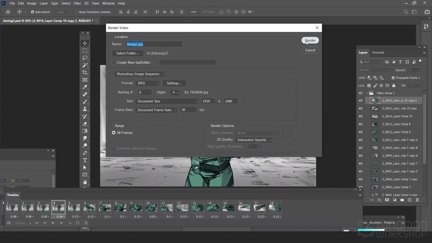Image resolution: width=432 pixels, height=243 pixels.
Task: Select the Eraser tool
Action: (85, 123)
